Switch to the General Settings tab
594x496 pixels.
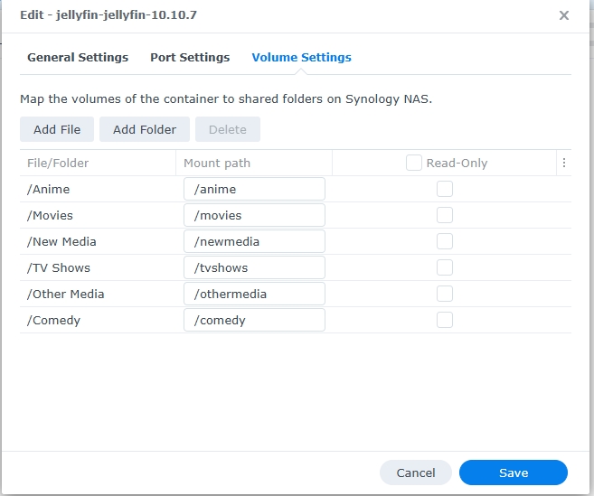tap(78, 57)
